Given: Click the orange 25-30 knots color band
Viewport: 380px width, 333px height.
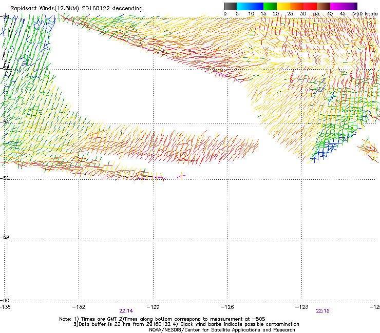Looking at the screenshot, I should coord(297,6).
